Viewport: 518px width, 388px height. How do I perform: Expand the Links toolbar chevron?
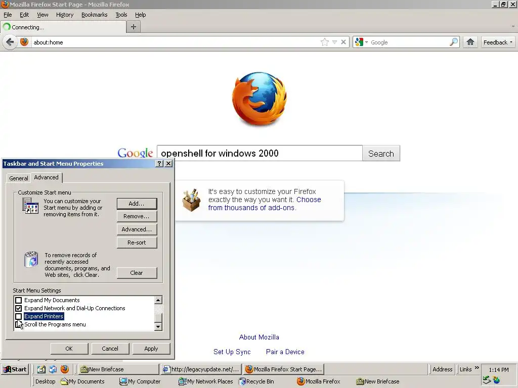[477, 368]
